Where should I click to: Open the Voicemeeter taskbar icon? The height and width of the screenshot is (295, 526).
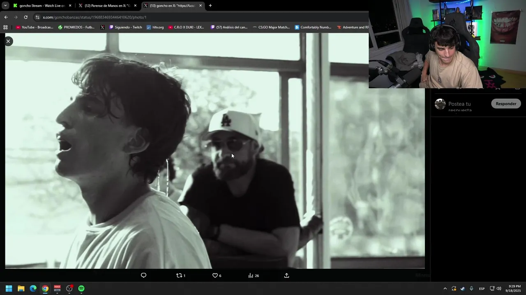(x=57, y=288)
